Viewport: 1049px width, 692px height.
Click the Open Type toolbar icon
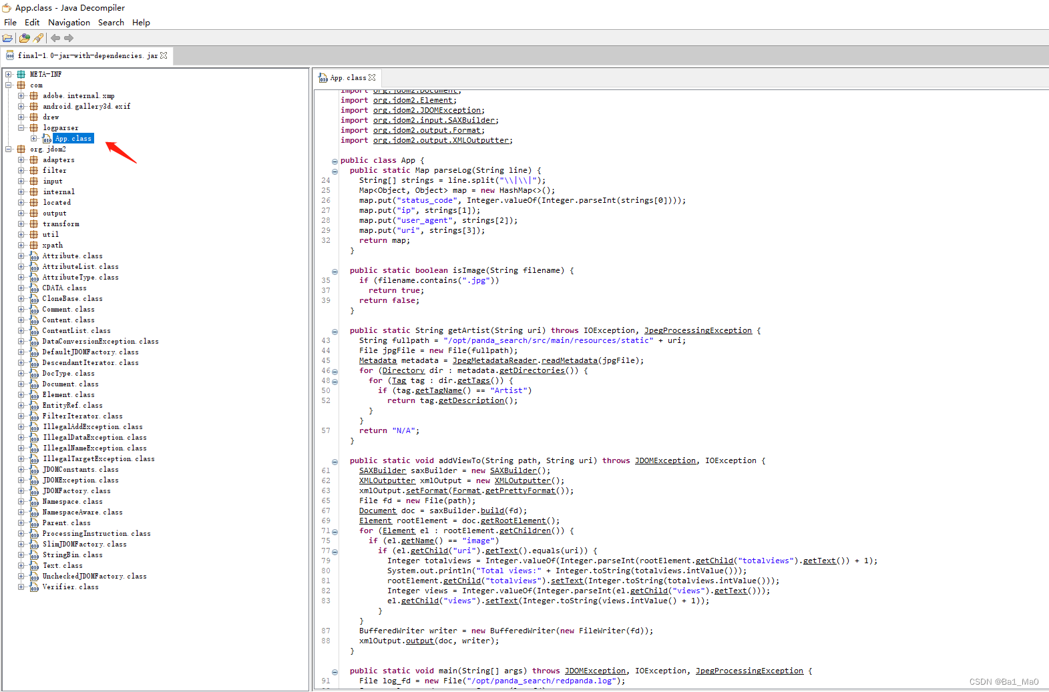[x=24, y=38]
